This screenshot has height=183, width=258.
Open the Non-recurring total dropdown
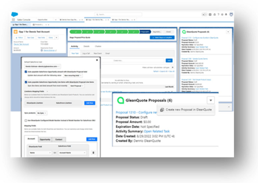pos(73,75)
